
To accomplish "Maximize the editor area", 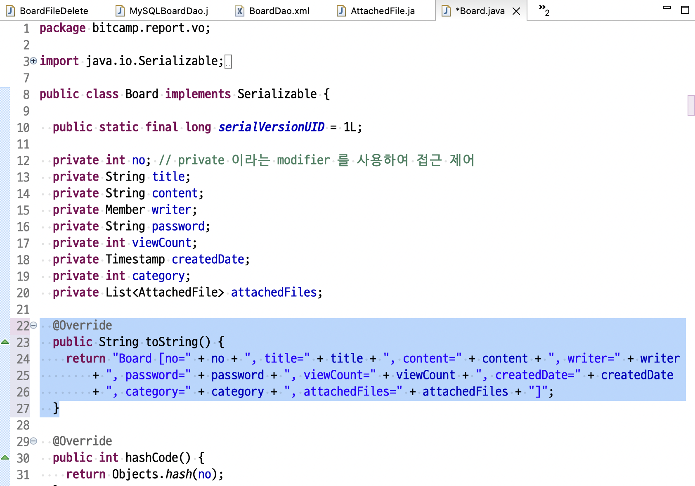I will (685, 10).
